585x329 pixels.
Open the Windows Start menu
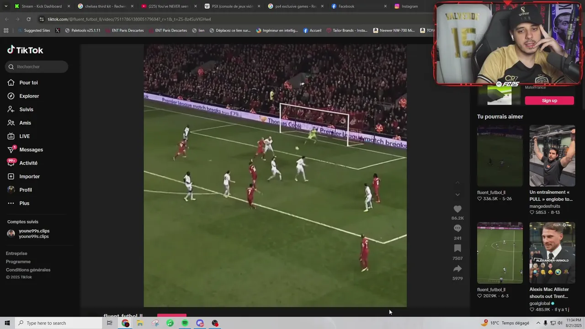(x=7, y=323)
